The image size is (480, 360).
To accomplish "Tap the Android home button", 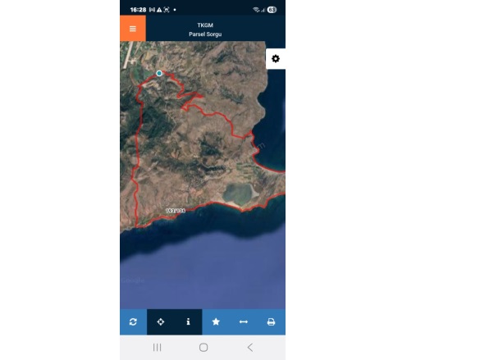I will pos(203,348).
